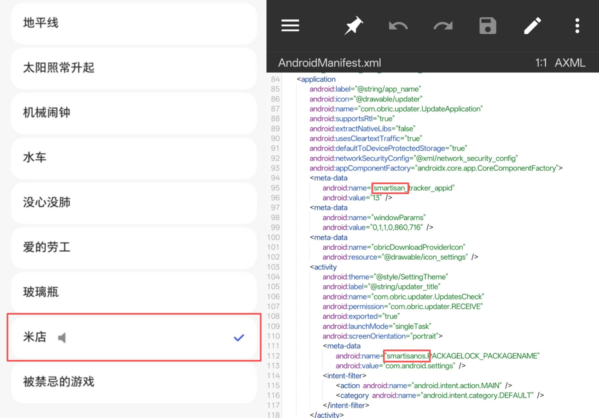Click the AXML file type label

pos(570,63)
